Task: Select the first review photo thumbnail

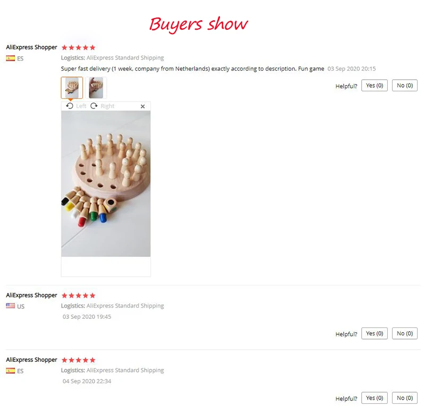Action: coord(72,88)
